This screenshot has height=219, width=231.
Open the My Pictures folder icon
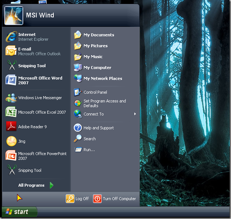coord(78,46)
